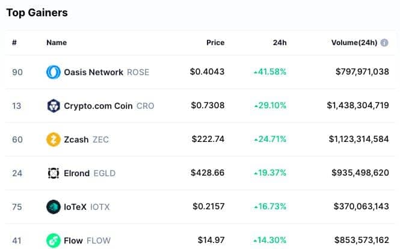The width and height of the screenshot is (400, 249).
Task: Sort by the Price column header
Action: [215, 43]
